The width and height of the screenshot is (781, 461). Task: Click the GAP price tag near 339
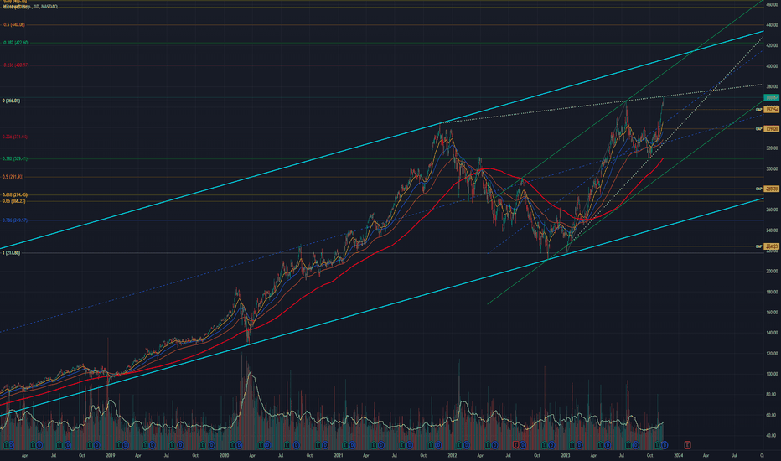pyautogui.click(x=772, y=128)
